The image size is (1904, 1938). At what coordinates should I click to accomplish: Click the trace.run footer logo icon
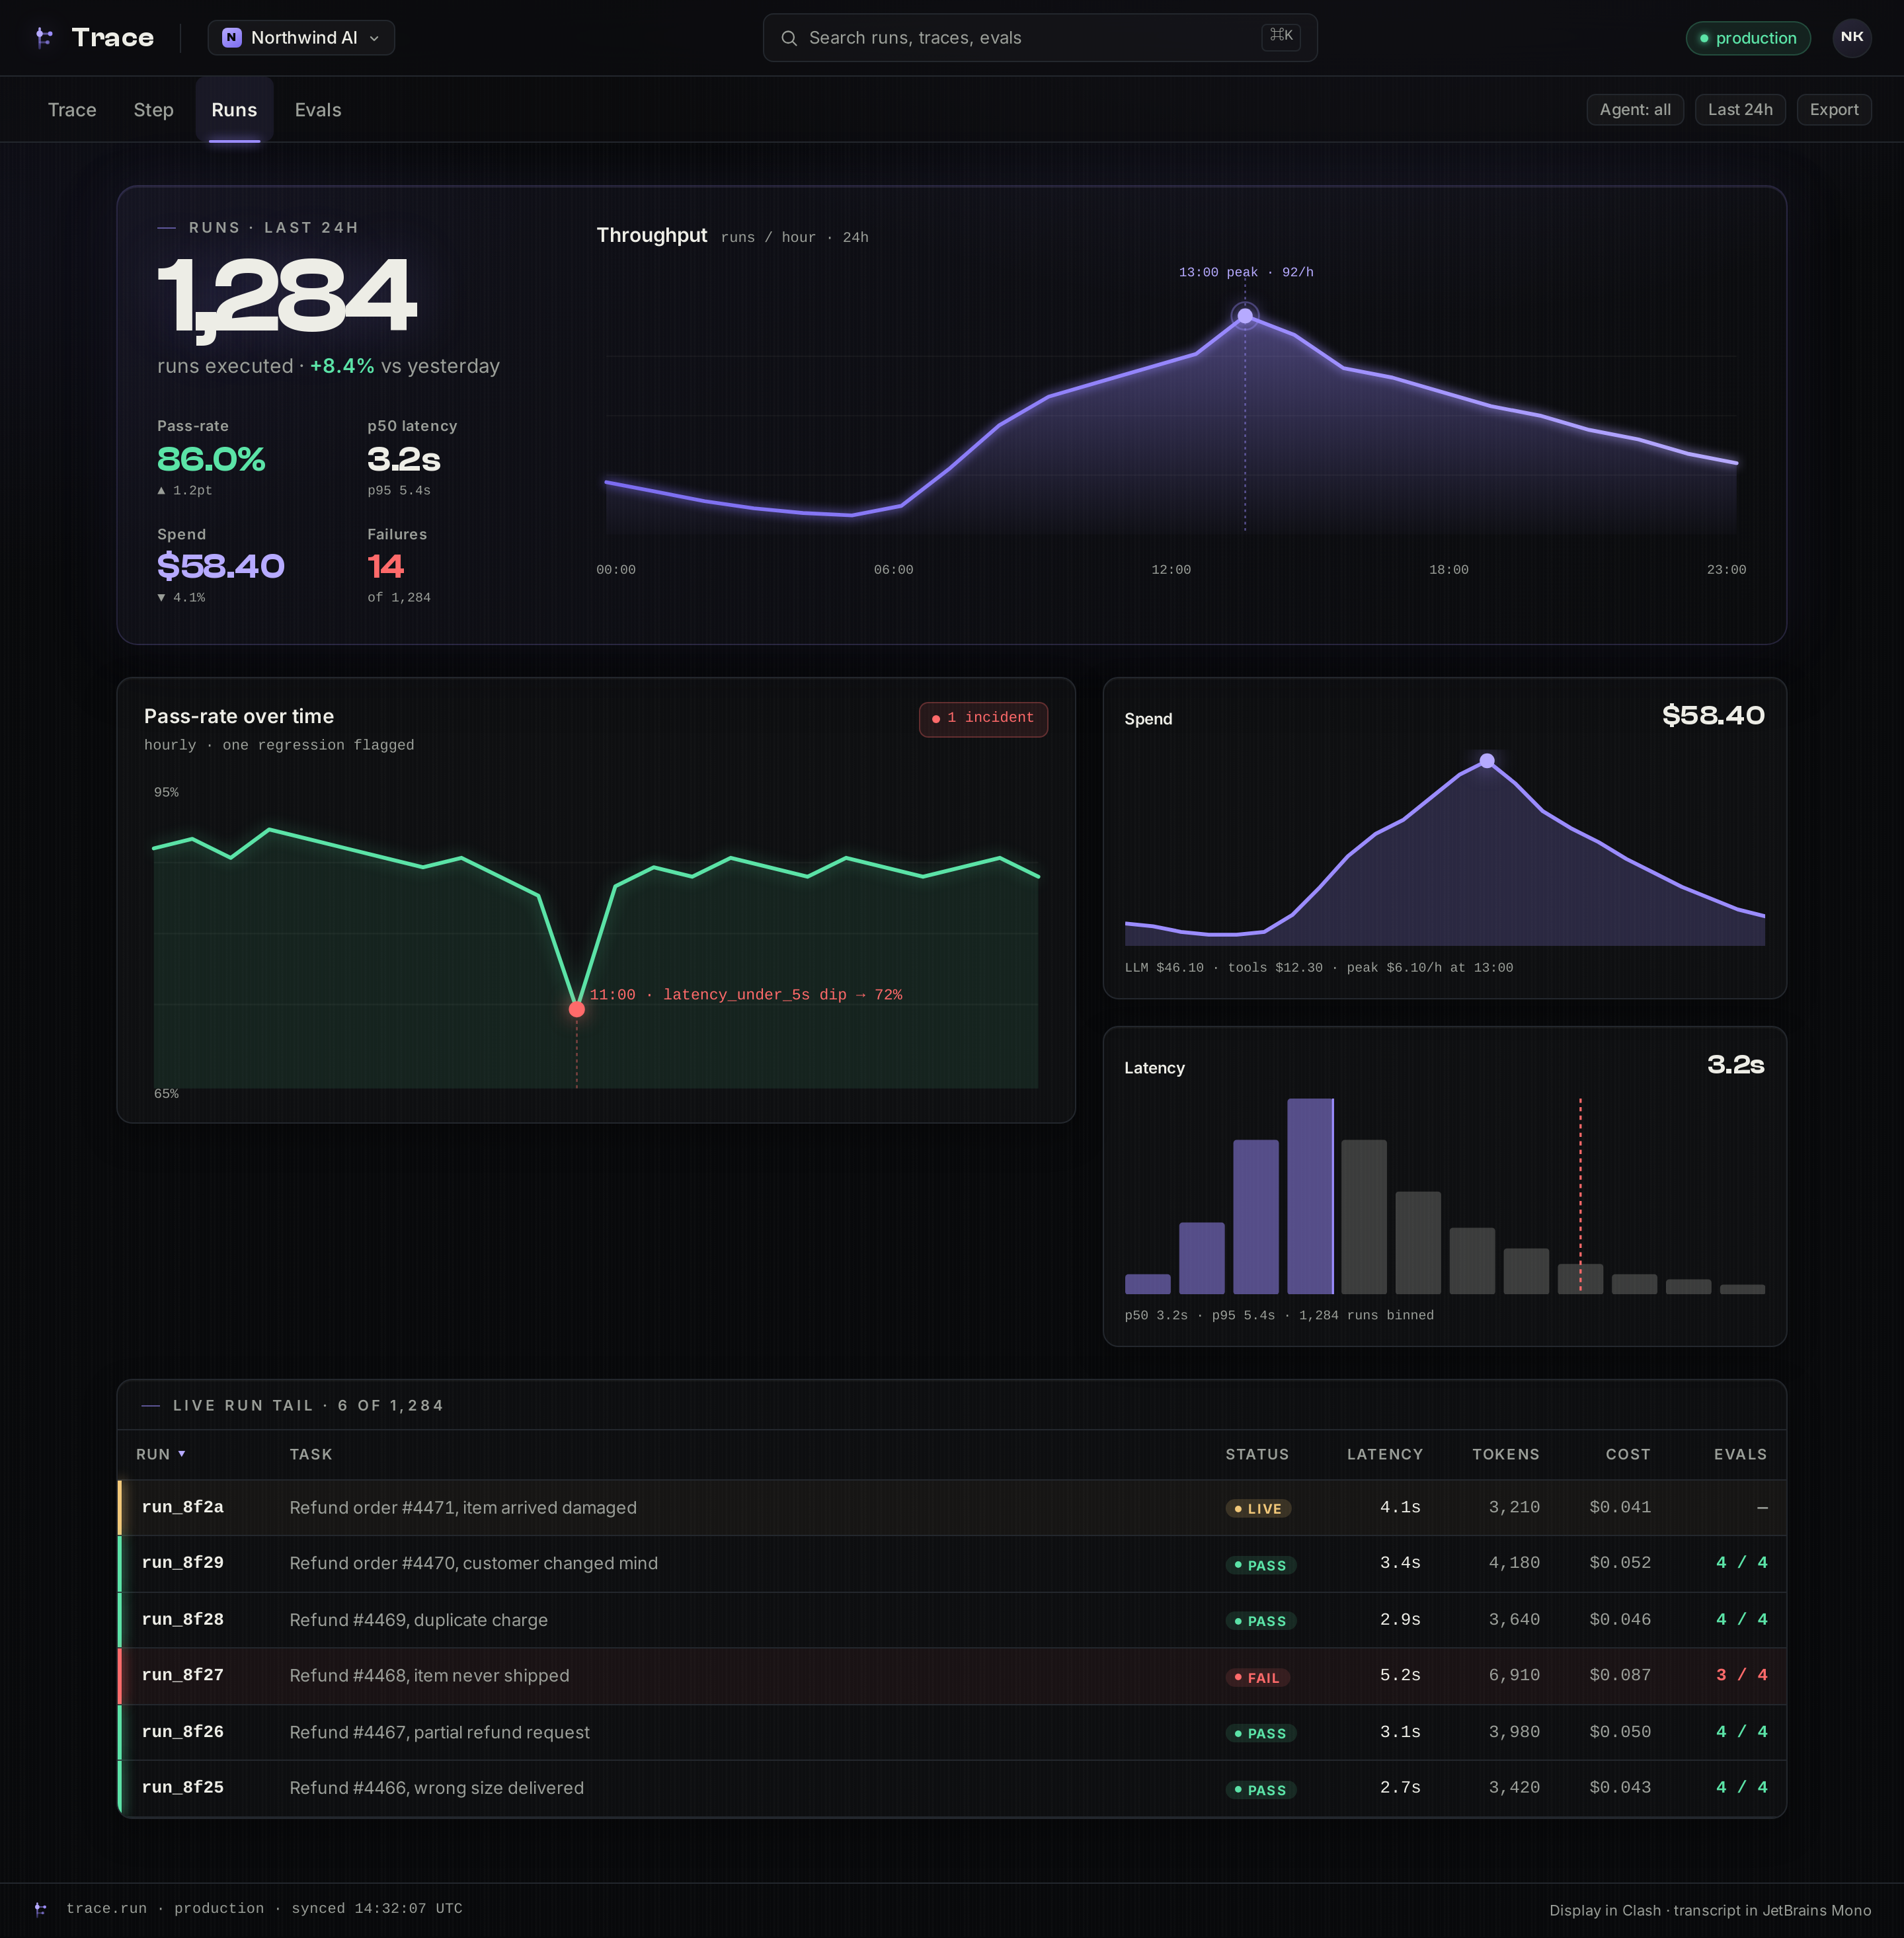[x=41, y=1909]
